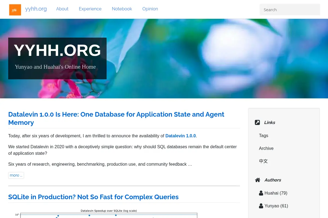The height and width of the screenshot is (218, 328).
Task: Click the user icon beside Yunyao
Action: point(261,206)
